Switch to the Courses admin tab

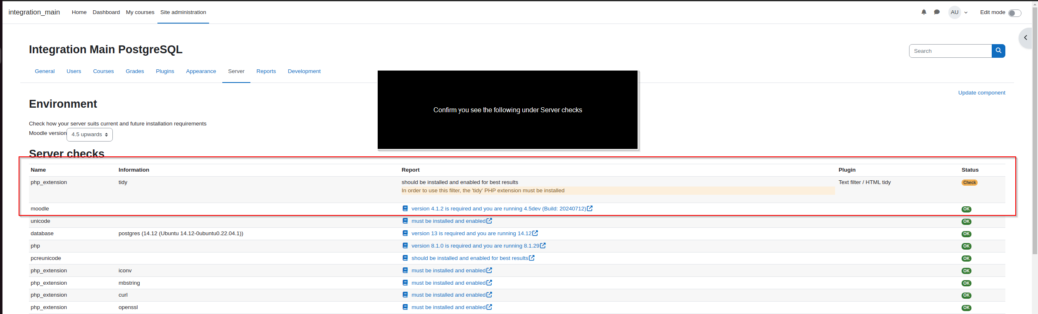point(103,71)
